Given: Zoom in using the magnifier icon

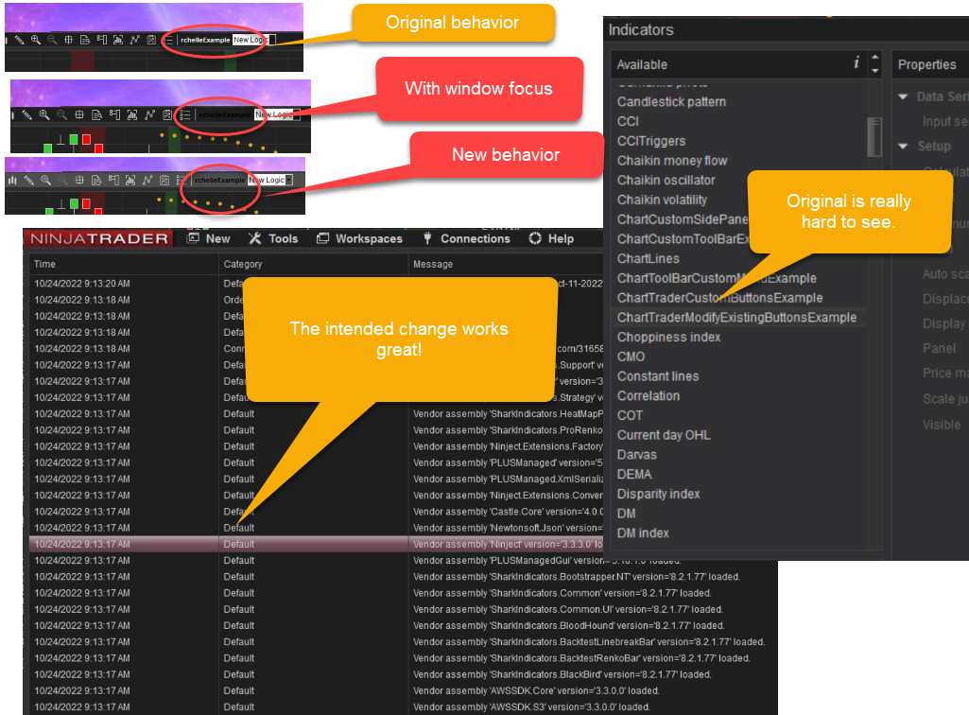Looking at the screenshot, I should click(x=45, y=179).
